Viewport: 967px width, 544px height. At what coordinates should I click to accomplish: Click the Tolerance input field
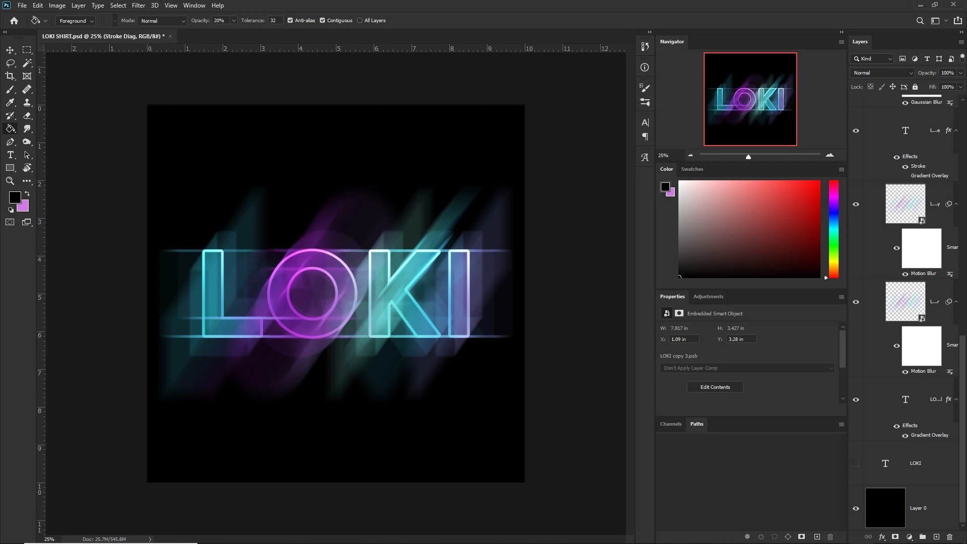pos(275,21)
